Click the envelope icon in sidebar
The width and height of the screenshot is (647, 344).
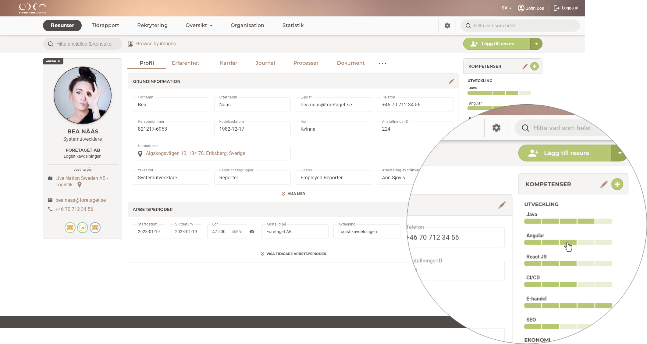click(50, 200)
